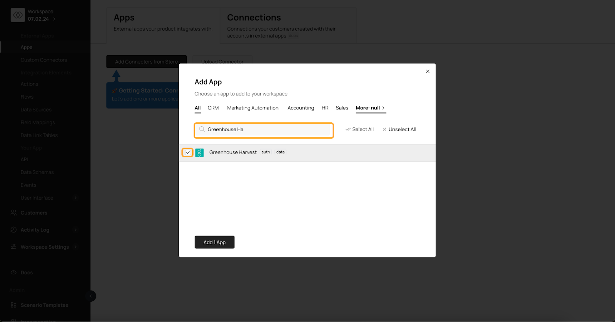
Task: Click the Greenhouse Harvest app logo
Action: (199, 153)
